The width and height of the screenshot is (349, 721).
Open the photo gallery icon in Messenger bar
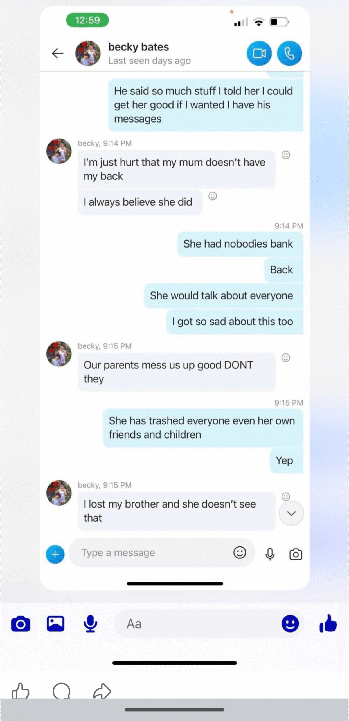(55, 624)
